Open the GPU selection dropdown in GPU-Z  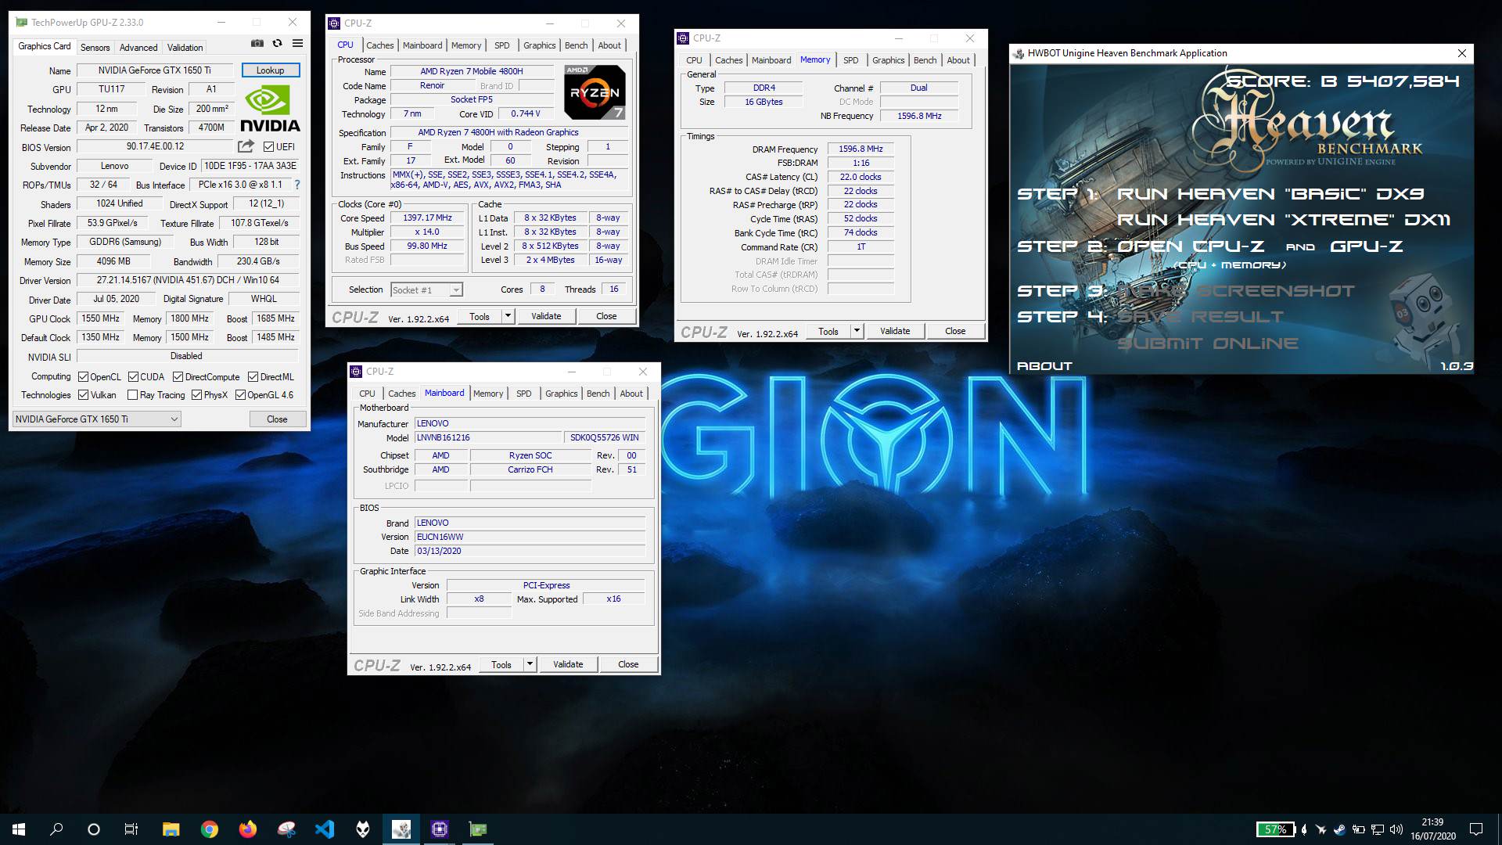[97, 419]
